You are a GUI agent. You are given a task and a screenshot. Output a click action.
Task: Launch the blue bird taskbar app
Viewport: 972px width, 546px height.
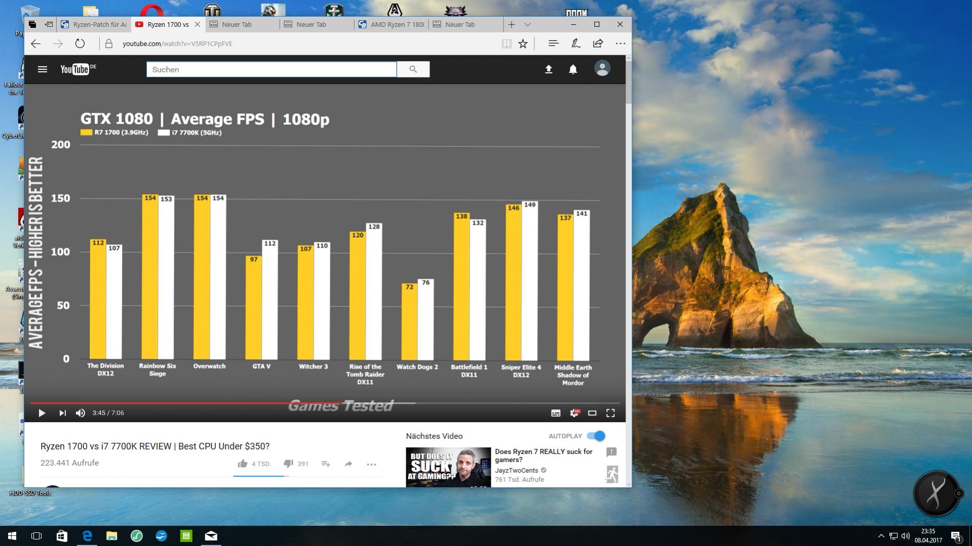tap(162, 536)
